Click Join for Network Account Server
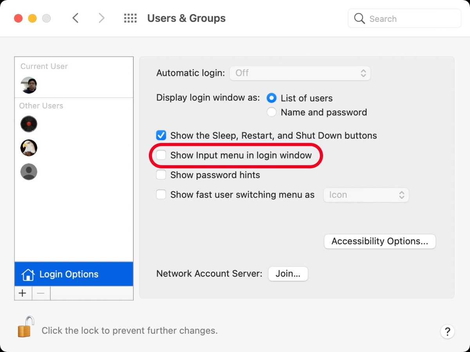Viewport: 470px width, 352px height. click(288, 274)
